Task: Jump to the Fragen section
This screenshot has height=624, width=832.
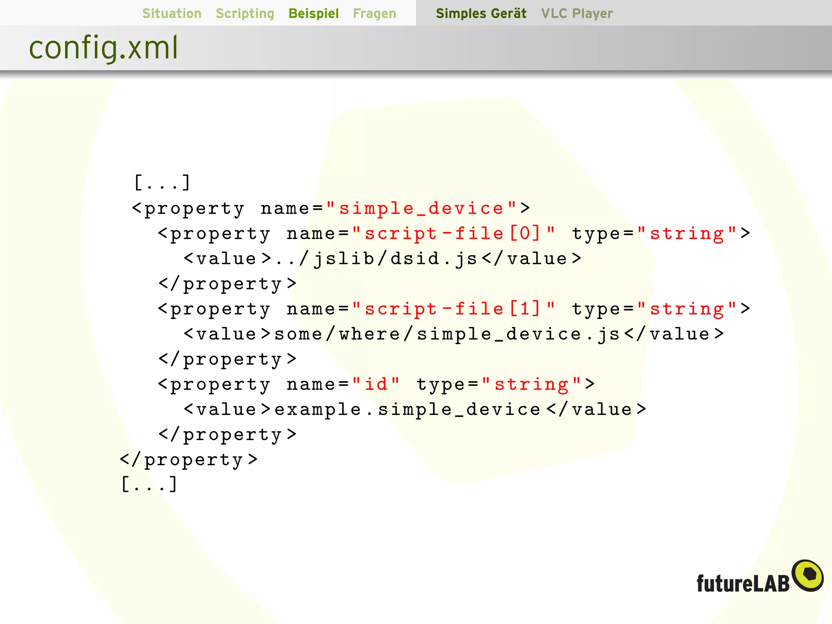Action: click(x=374, y=14)
